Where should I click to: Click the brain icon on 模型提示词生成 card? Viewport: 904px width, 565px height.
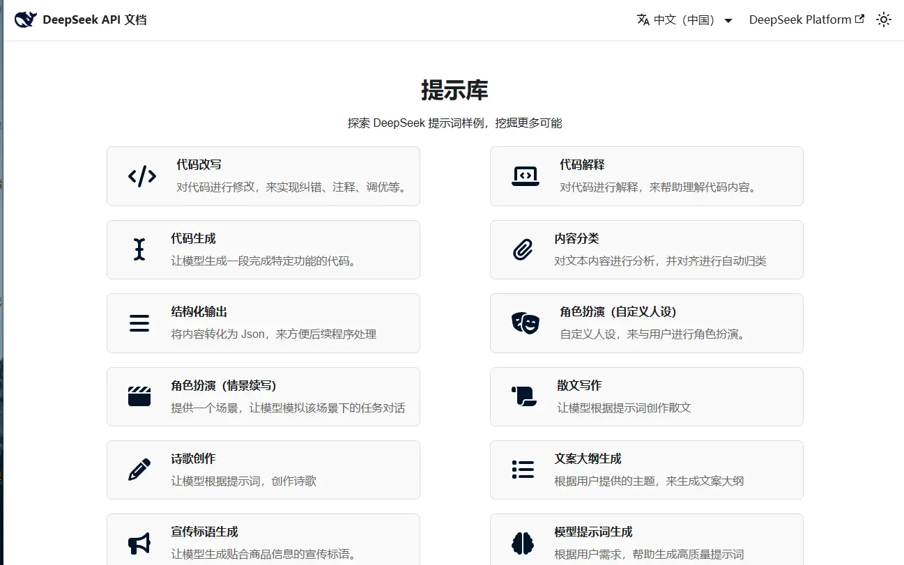523,543
